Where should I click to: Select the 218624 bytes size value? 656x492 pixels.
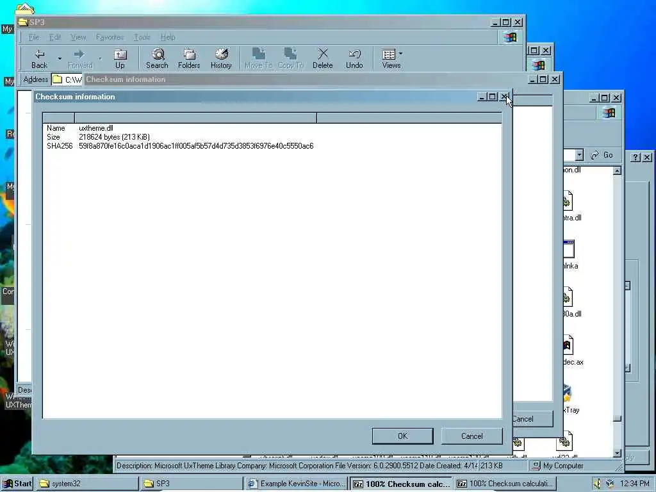point(114,137)
